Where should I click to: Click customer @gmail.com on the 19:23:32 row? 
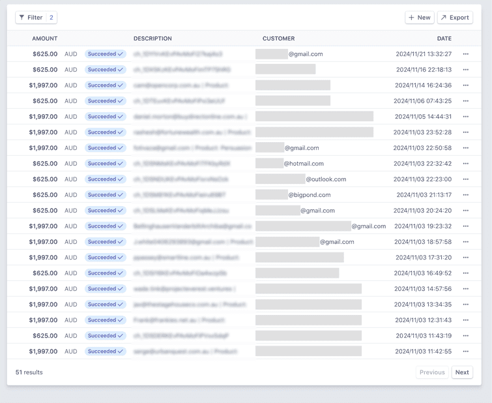click(x=369, y=226)
